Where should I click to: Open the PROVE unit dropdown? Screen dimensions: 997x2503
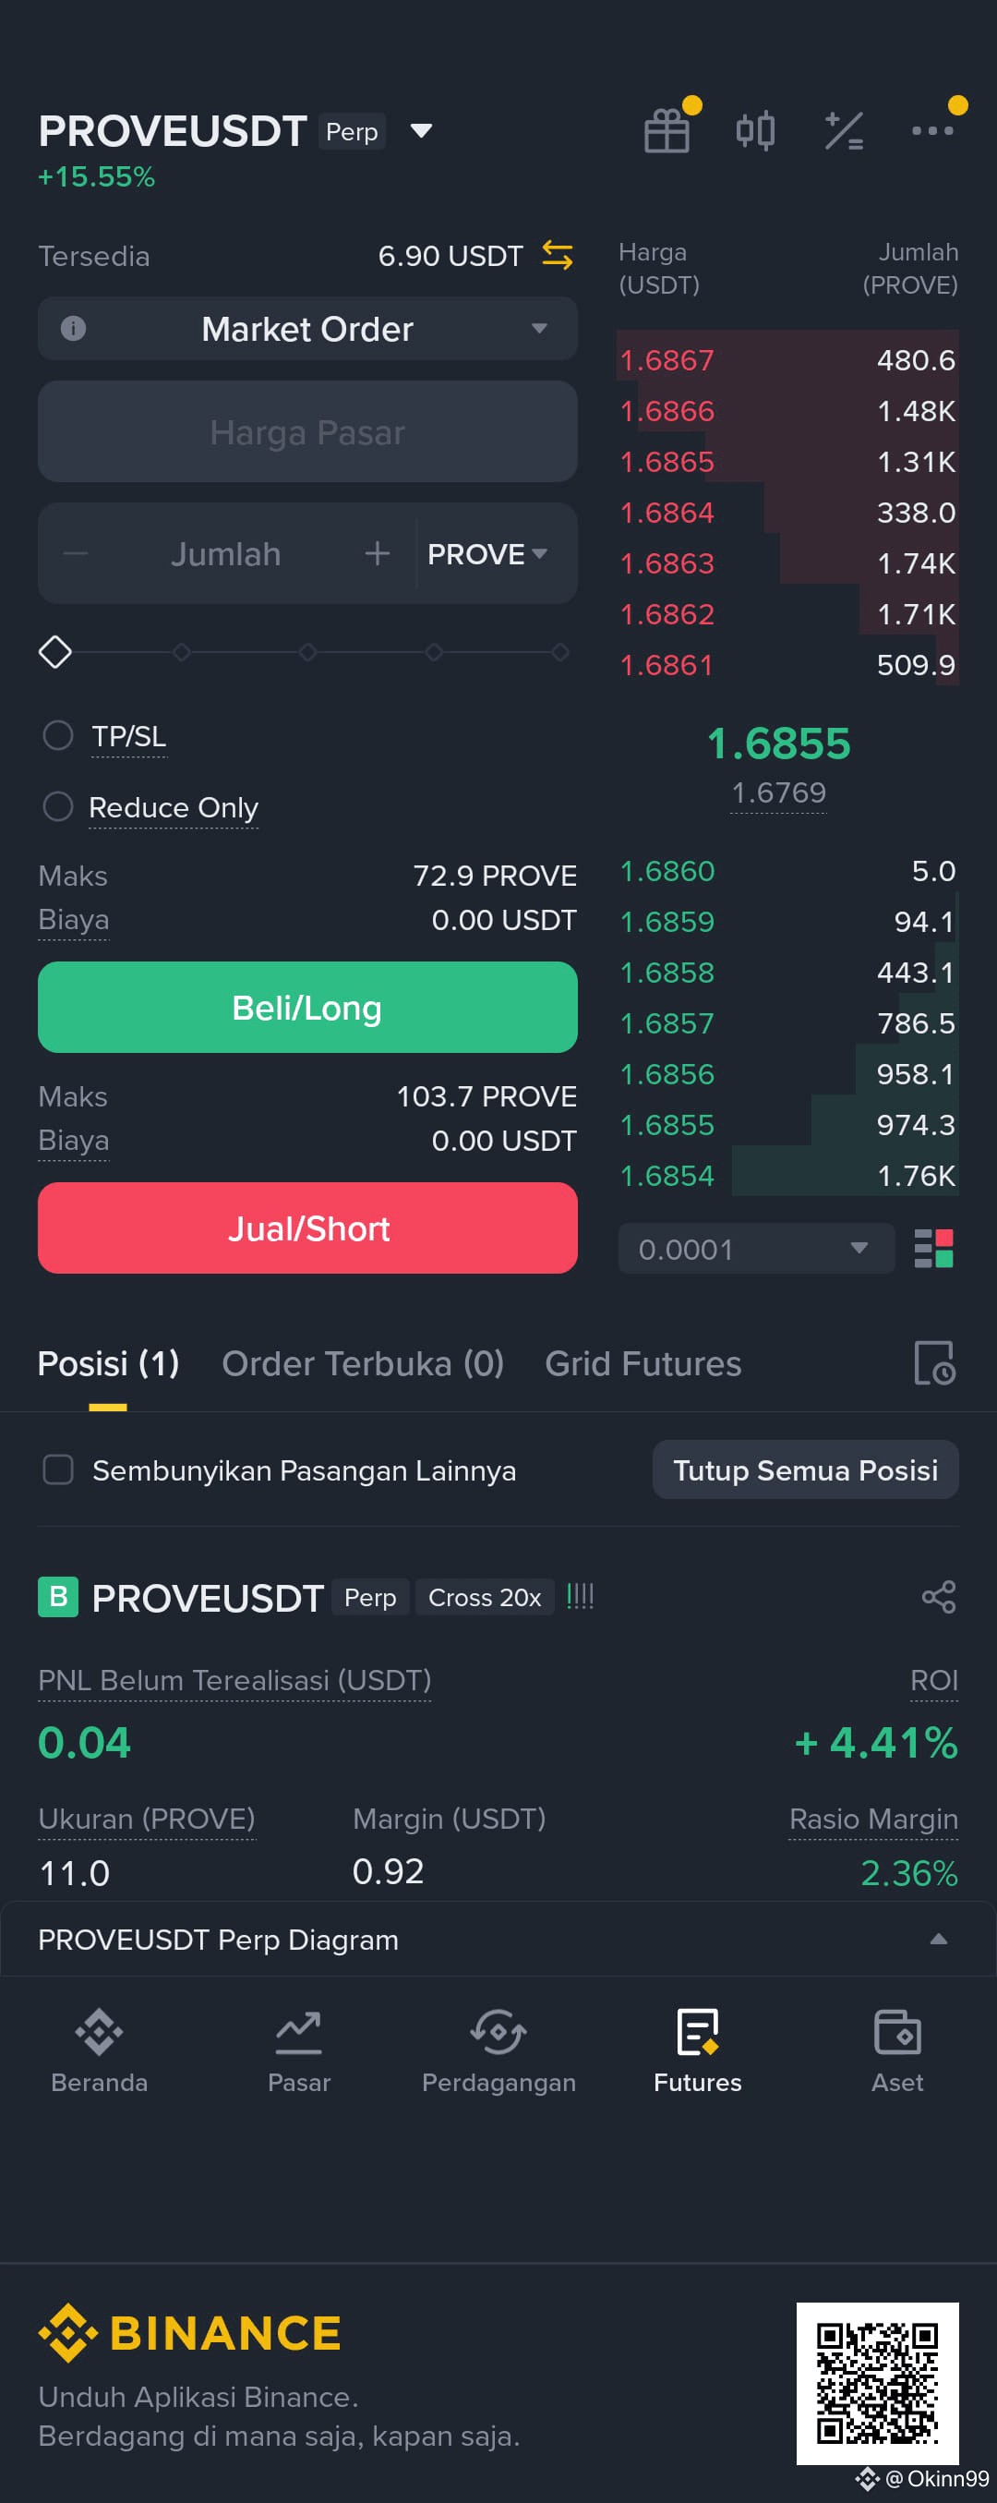[487, 554]
